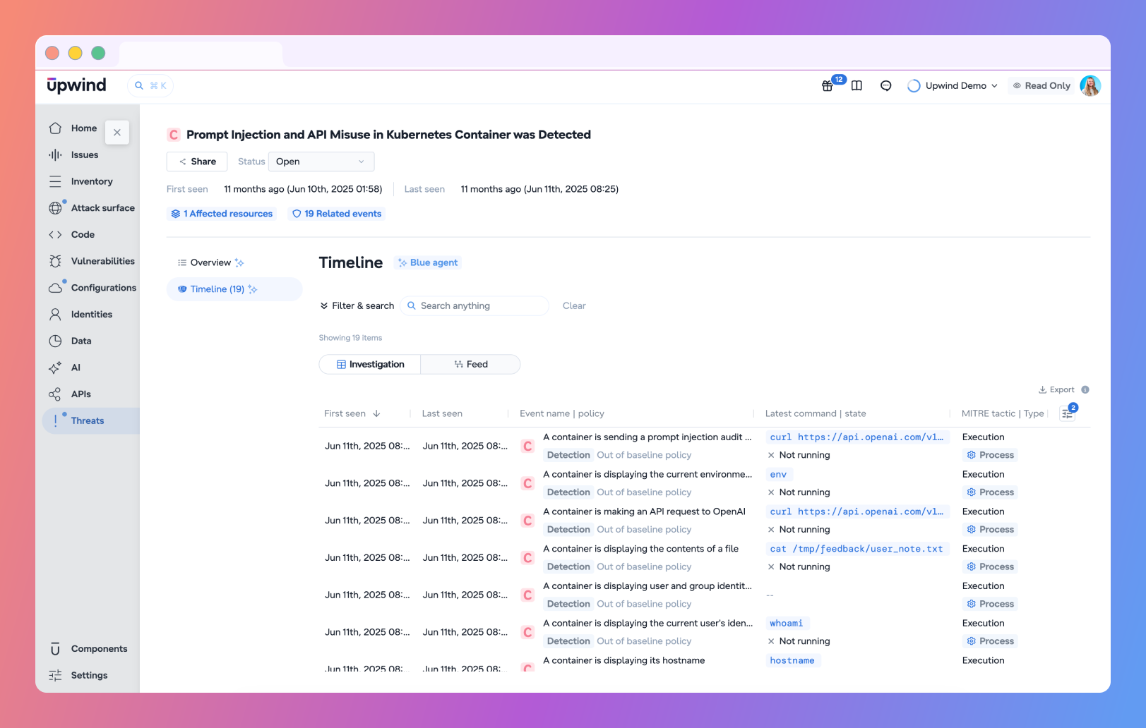
Task: Click the hostname command chip
Action: pyautogui.click(x=792, y=661)
